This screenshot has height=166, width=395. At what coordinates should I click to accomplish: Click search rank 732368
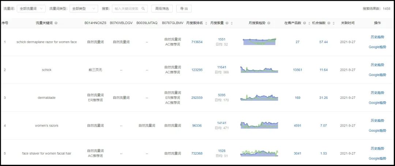coord(197,154)
